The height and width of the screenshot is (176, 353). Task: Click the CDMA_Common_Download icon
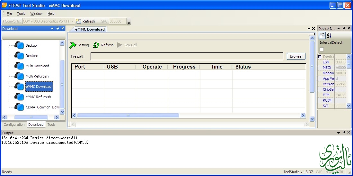19,107
